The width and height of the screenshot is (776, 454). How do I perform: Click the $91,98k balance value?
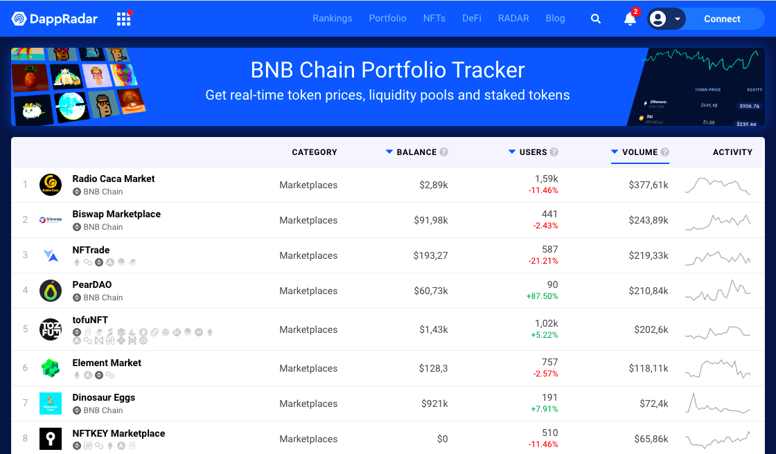click(430, 220)
